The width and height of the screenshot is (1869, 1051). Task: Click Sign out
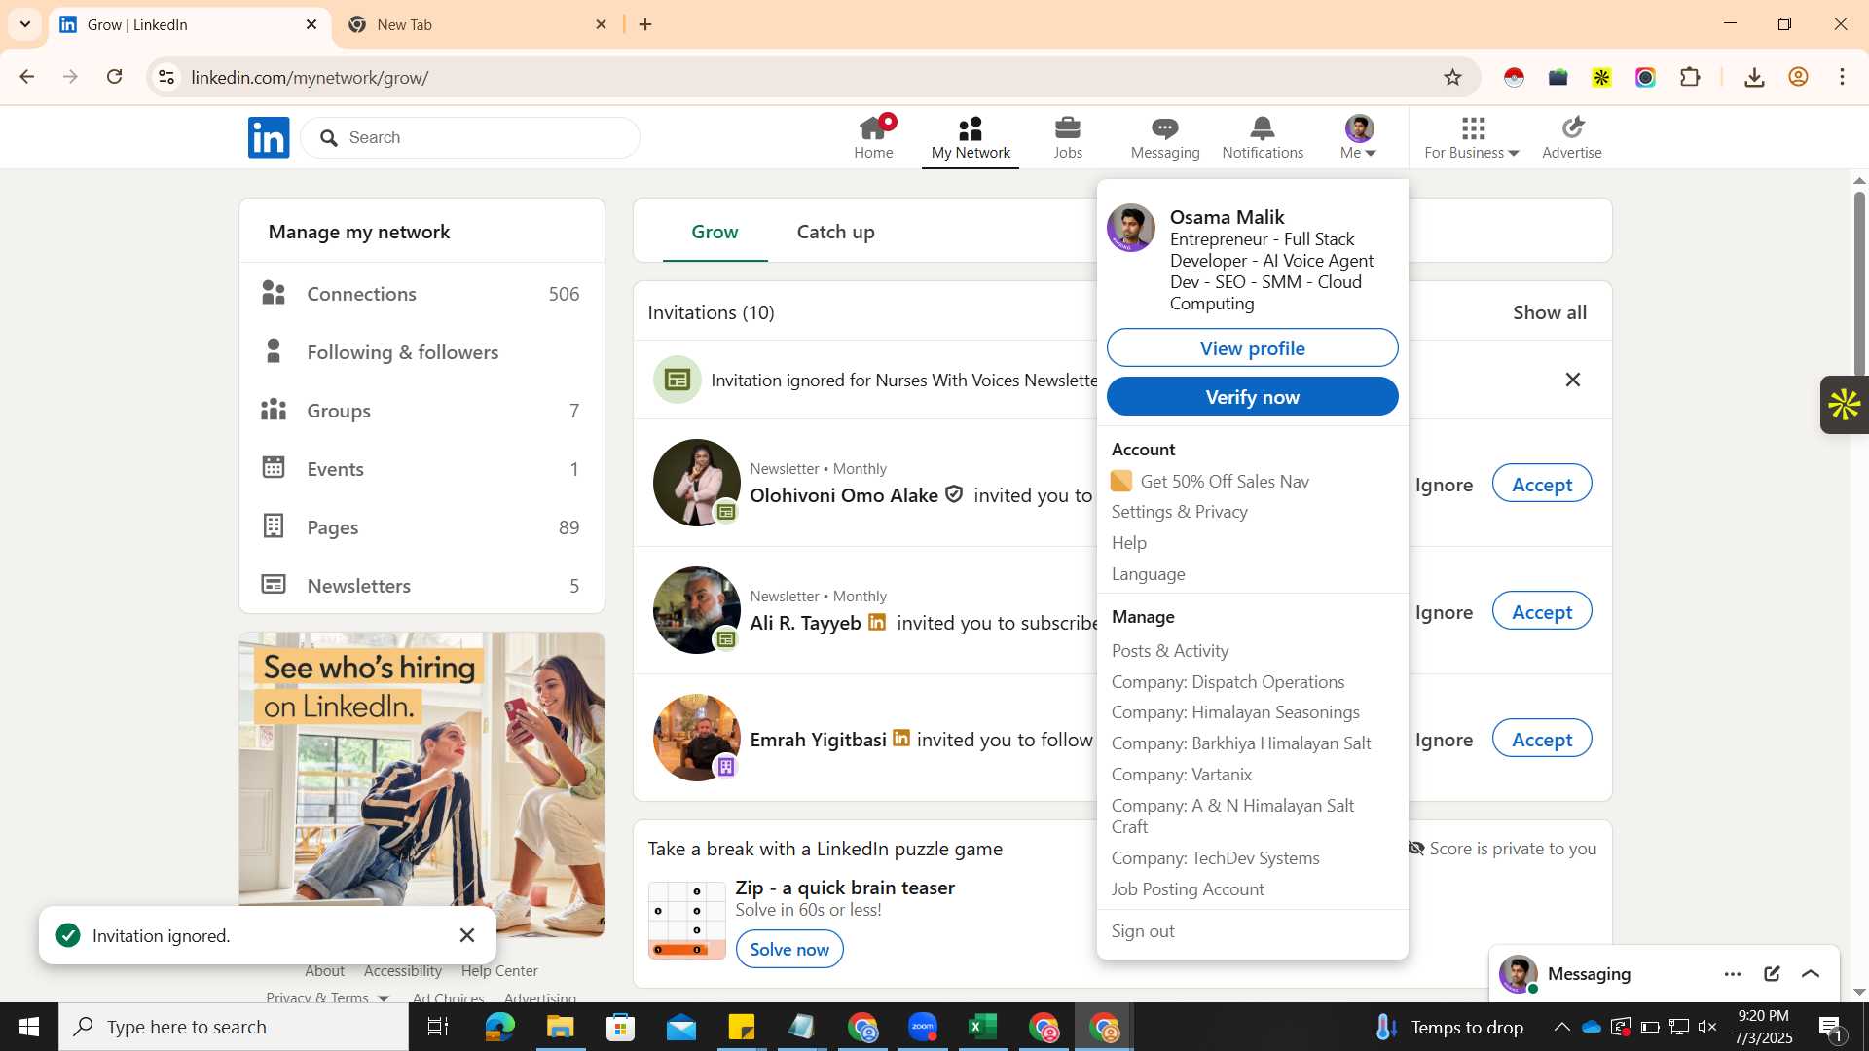tap(1142, 931)
